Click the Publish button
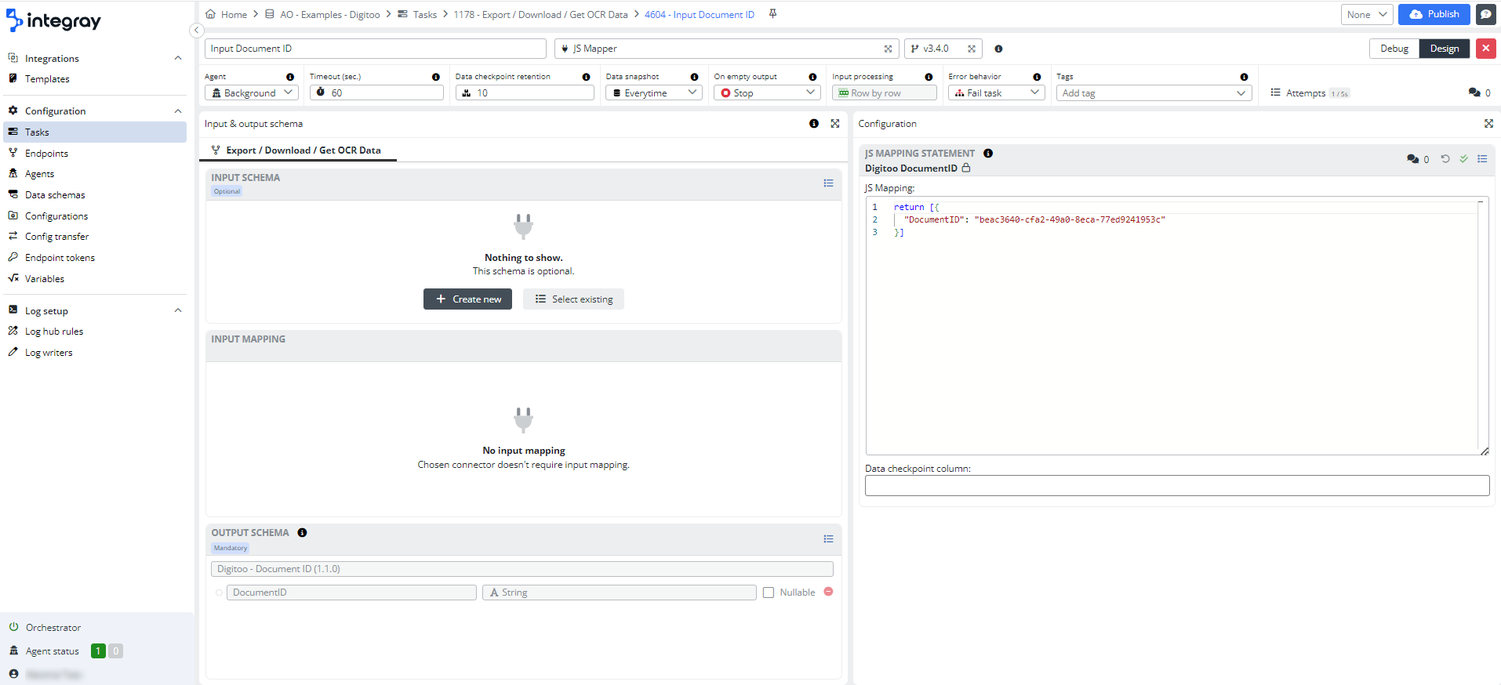This screenshot has width=1501, height=685. 1434,14
